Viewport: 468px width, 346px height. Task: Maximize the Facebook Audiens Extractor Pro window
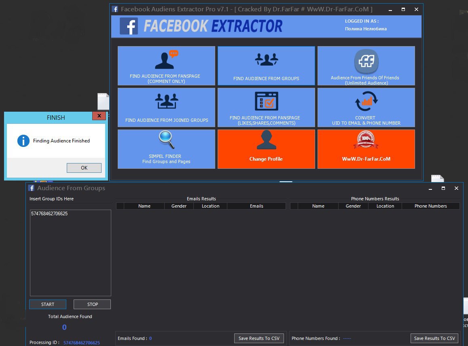coord(403,9)
